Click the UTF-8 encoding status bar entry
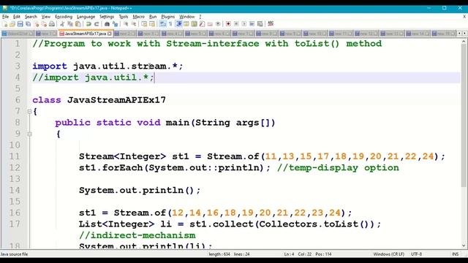 [416, 254]
